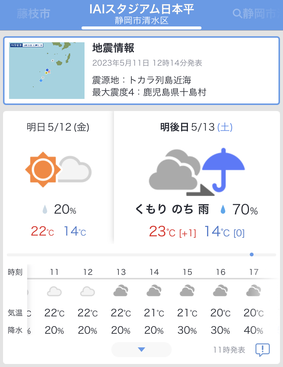Select IAIスタジアム日本平 location tab
The width and height of the screenshot is (283, 367).
point(141,14)
